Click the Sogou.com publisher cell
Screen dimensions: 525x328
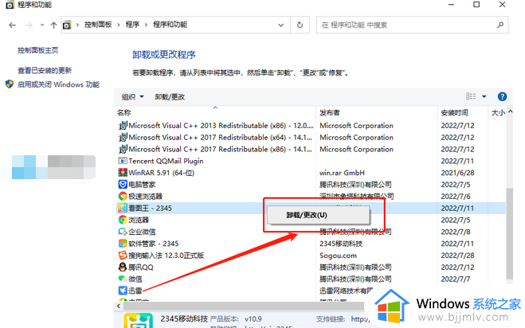338,256
